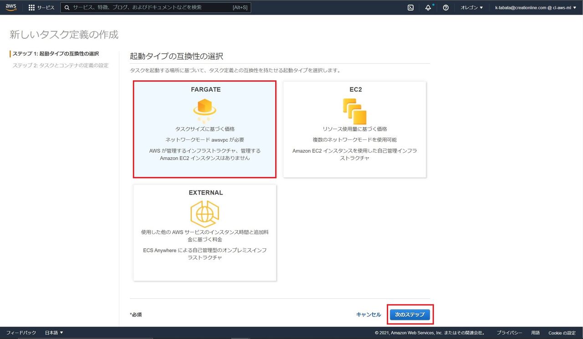The height and width of the screenshot is (339, 583).
Task: Click text タスクサイズに基づく価格
Action: (205, 129)
